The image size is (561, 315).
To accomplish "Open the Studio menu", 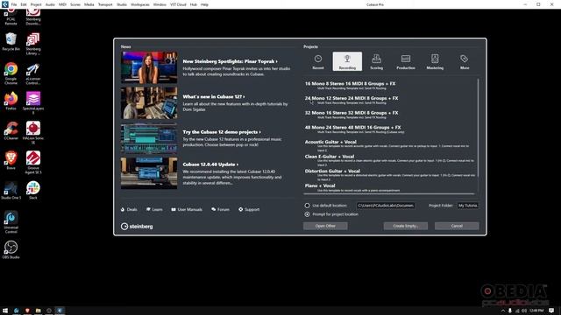I will pyautogui.click(x=122, y=4).
